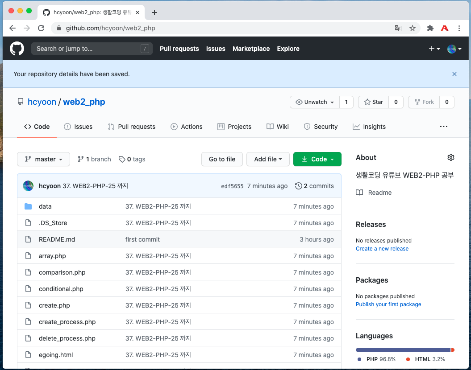Open the Security tab
This screenshot has height=370, width=471.
coord(321,127)
